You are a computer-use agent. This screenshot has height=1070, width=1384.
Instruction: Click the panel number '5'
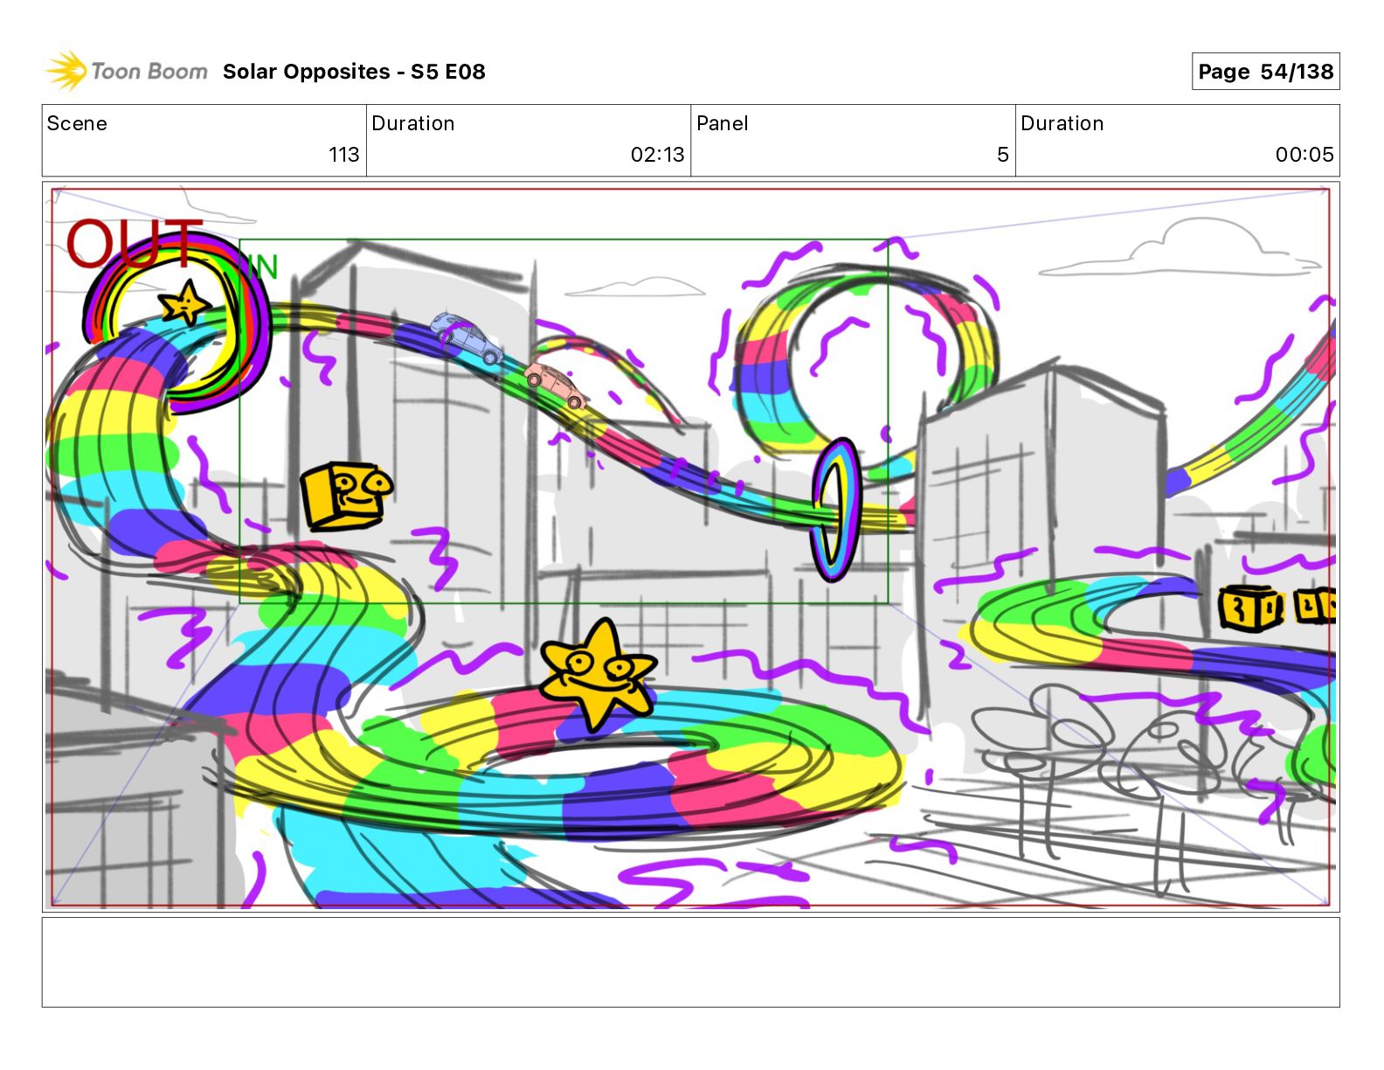click(x=1002, y=155)
